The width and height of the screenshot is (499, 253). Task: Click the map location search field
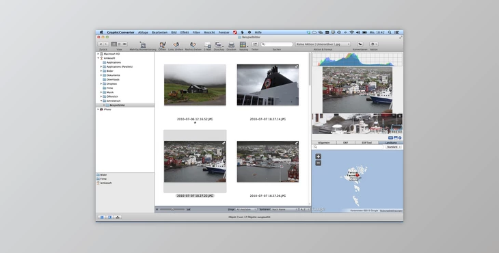tap(349, 147)
